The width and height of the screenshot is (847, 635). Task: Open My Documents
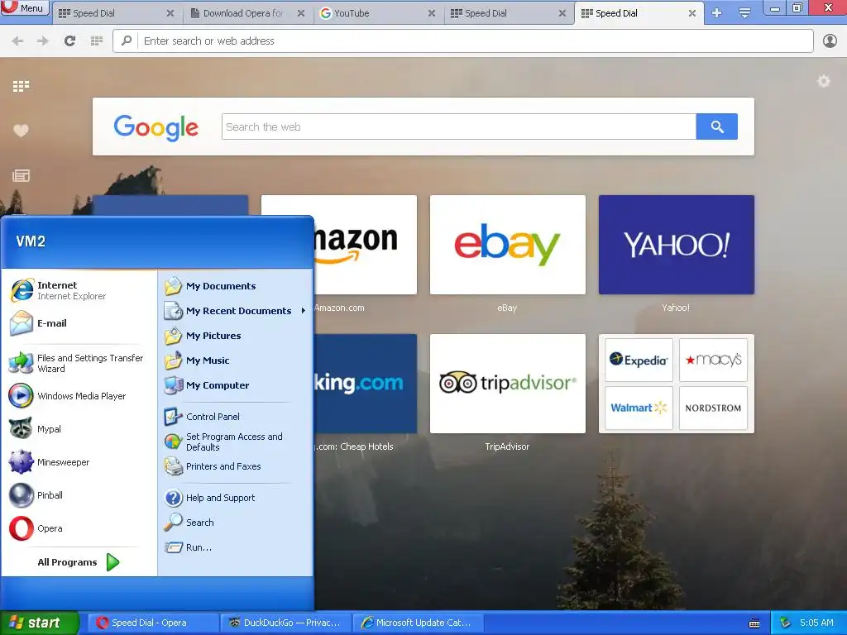tap(236, 286)
